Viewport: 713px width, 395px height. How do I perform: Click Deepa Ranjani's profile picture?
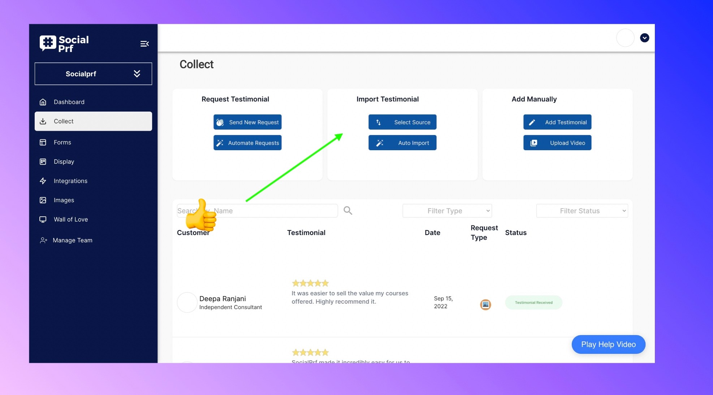pos(187,302)
